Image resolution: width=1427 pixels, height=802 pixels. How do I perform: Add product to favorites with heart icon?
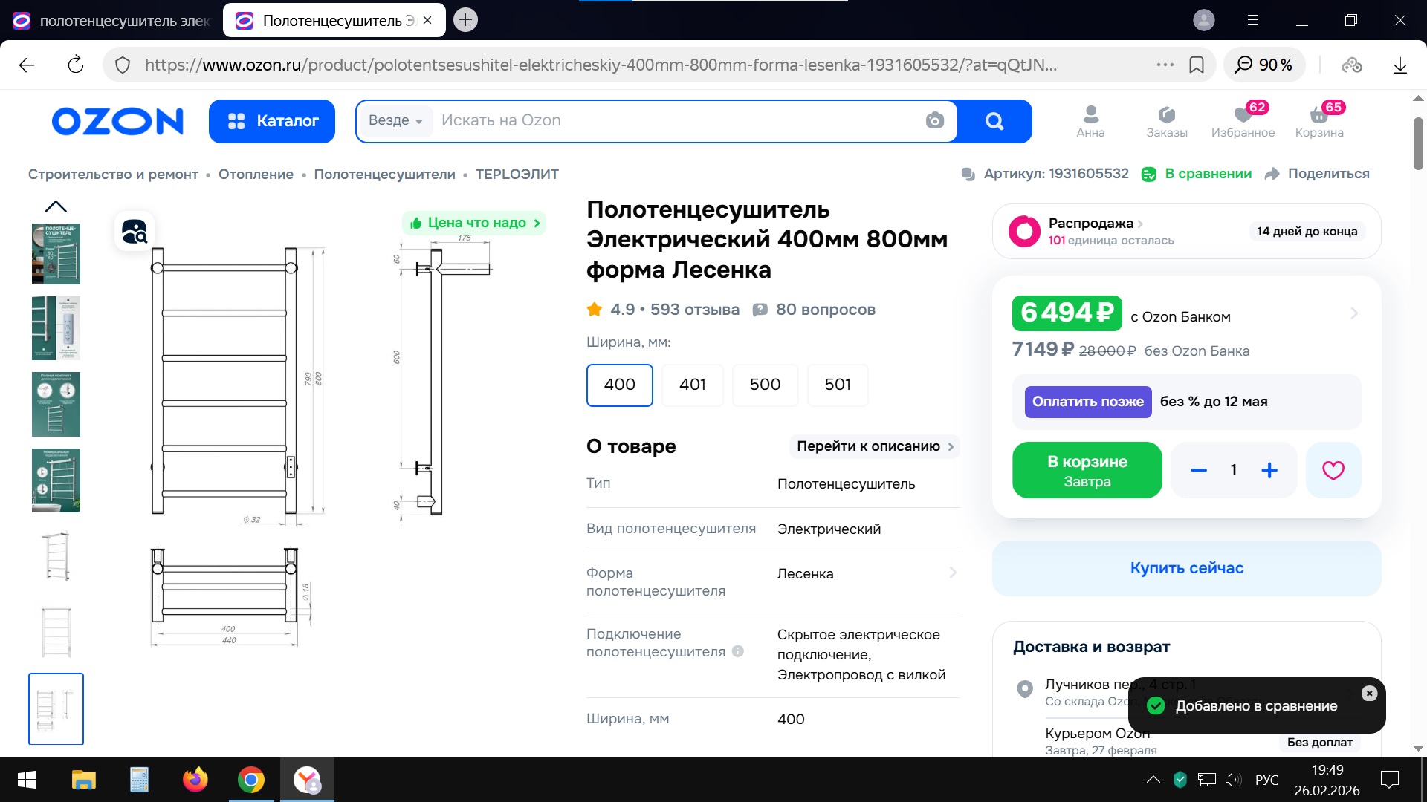point(1333,470)
